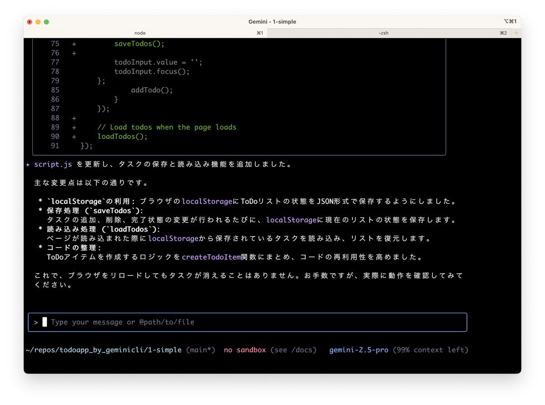The image size is (545, 405).
Task: Click the window title 'Gemini - 1-simple'
Action: point(272,22)
